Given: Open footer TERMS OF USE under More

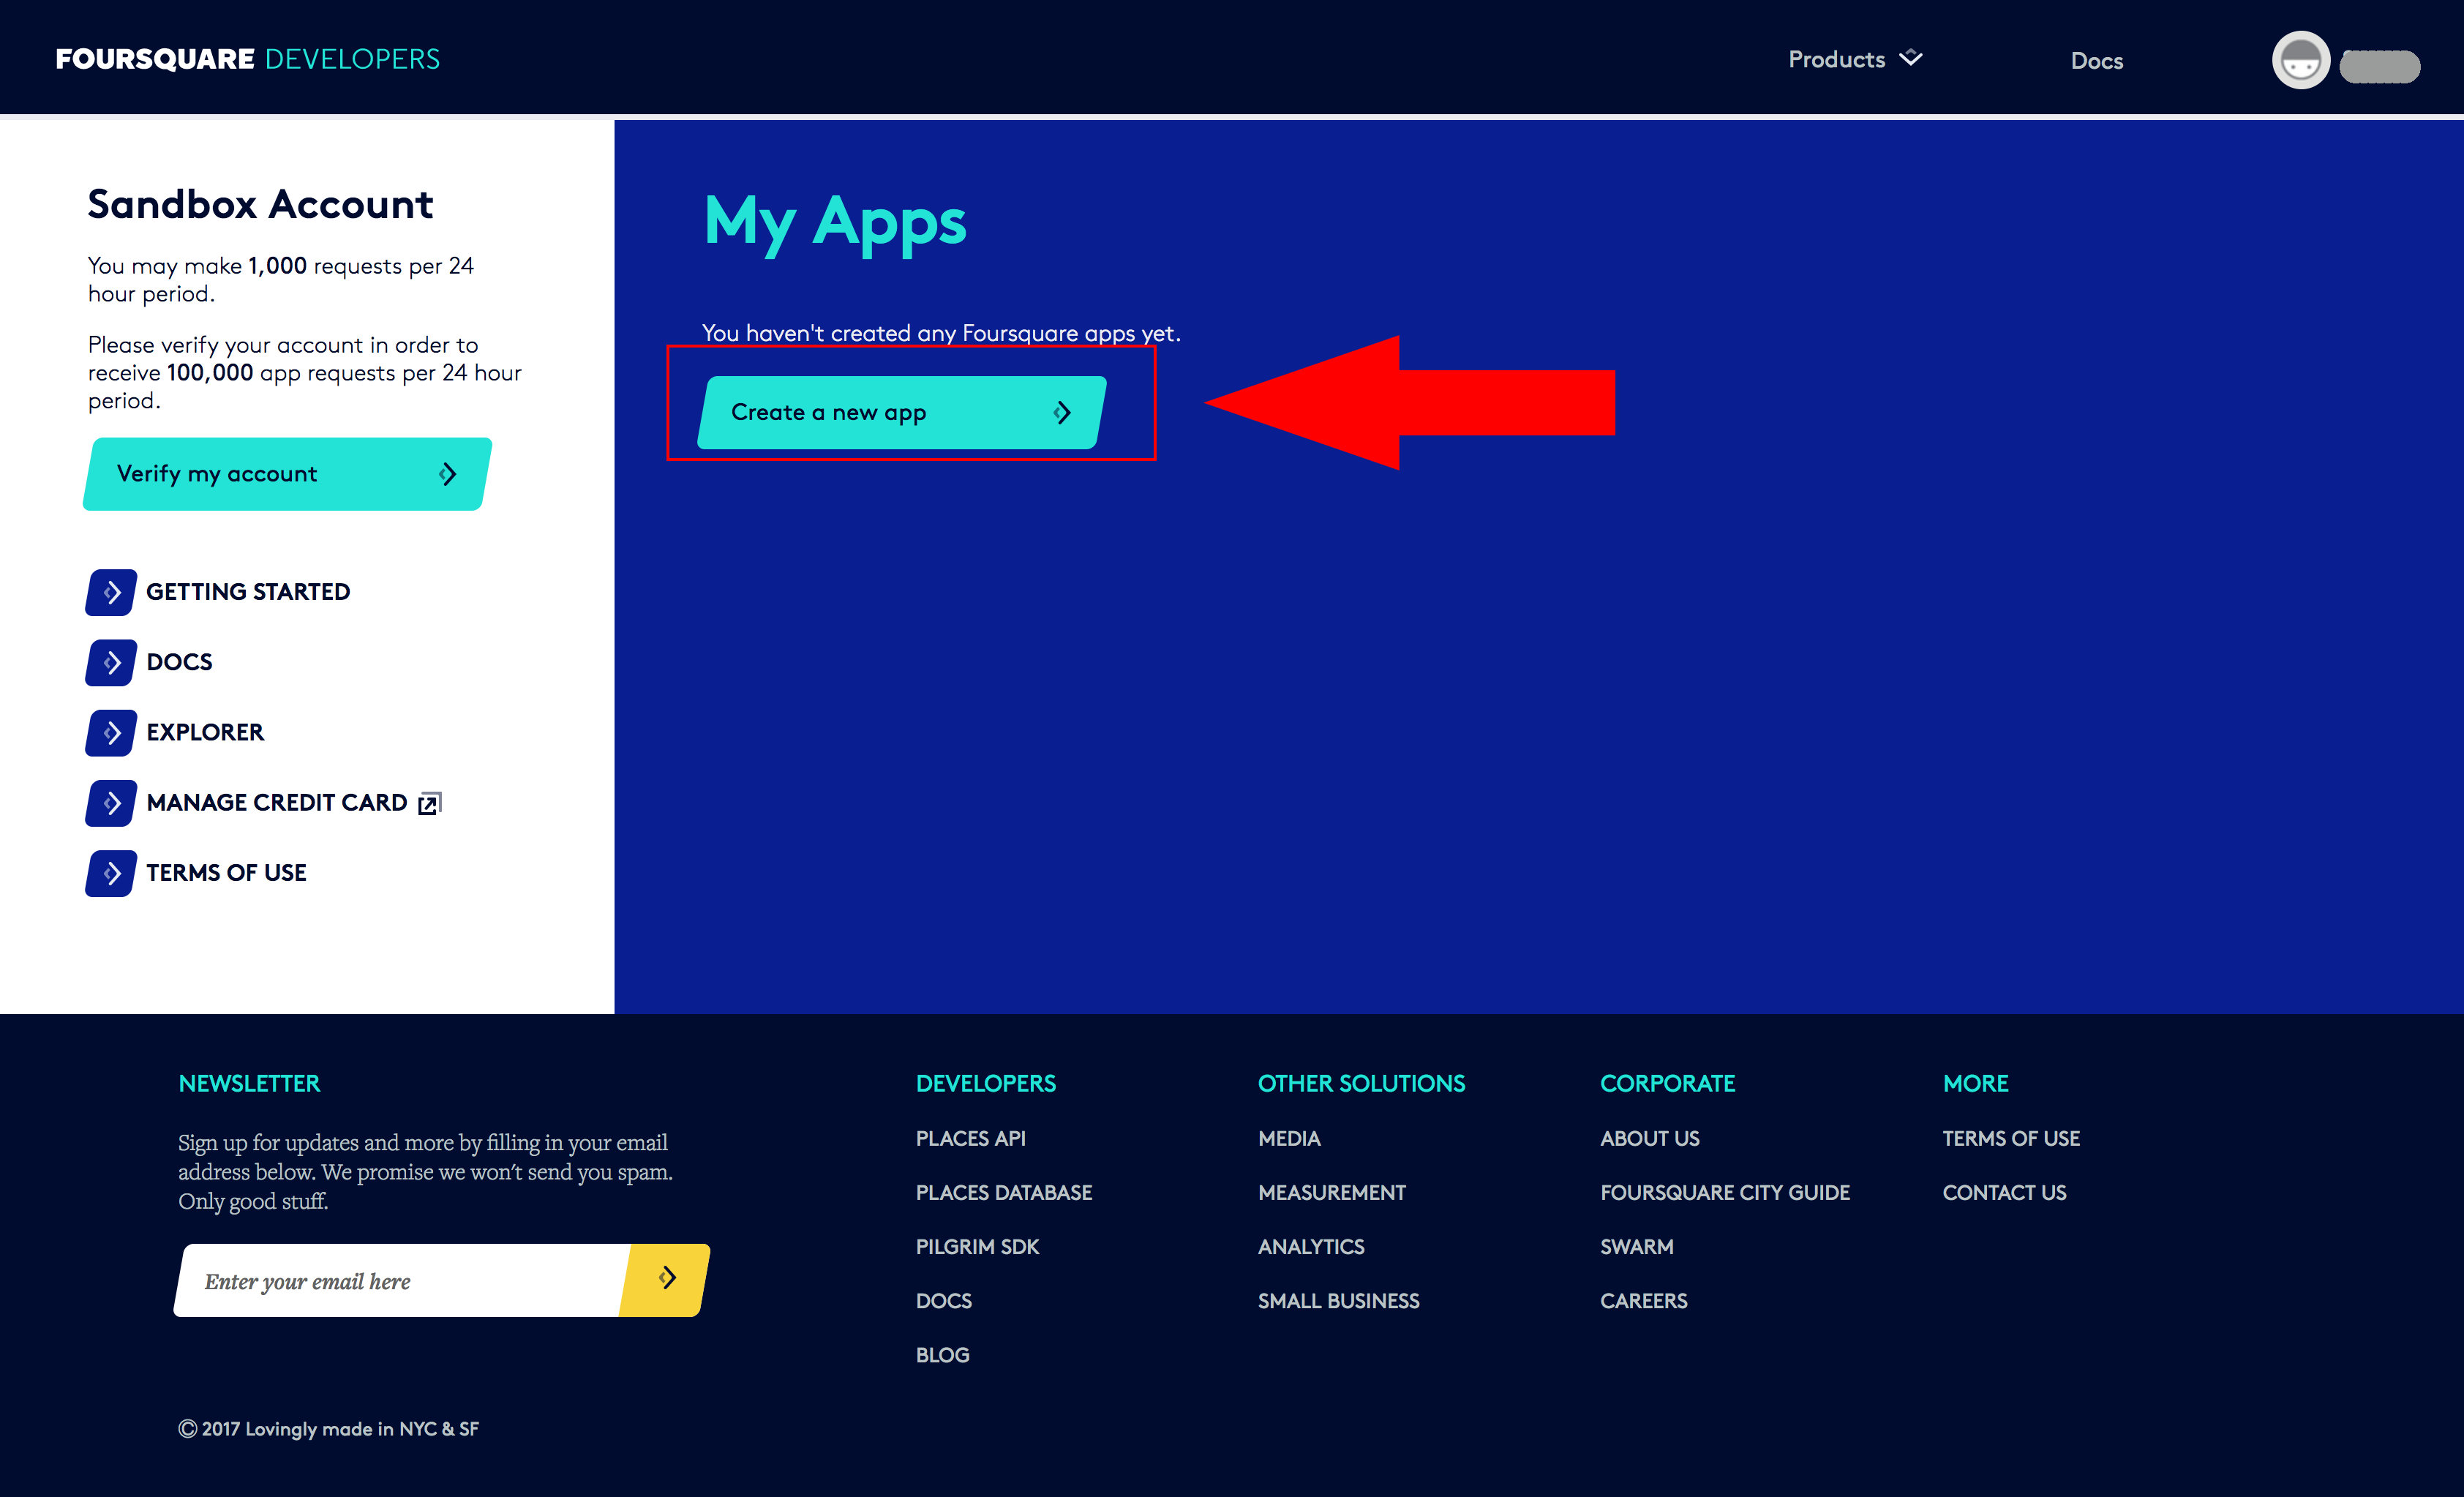Looking at the screenshot, I should 2010,1138.
